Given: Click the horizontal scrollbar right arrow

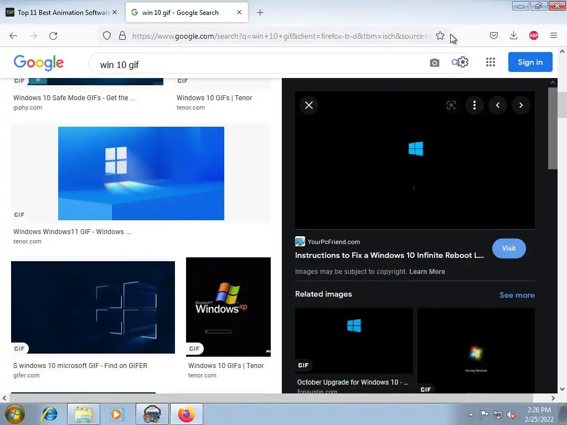Looking at the screenshot, I should tap(553, 398).
